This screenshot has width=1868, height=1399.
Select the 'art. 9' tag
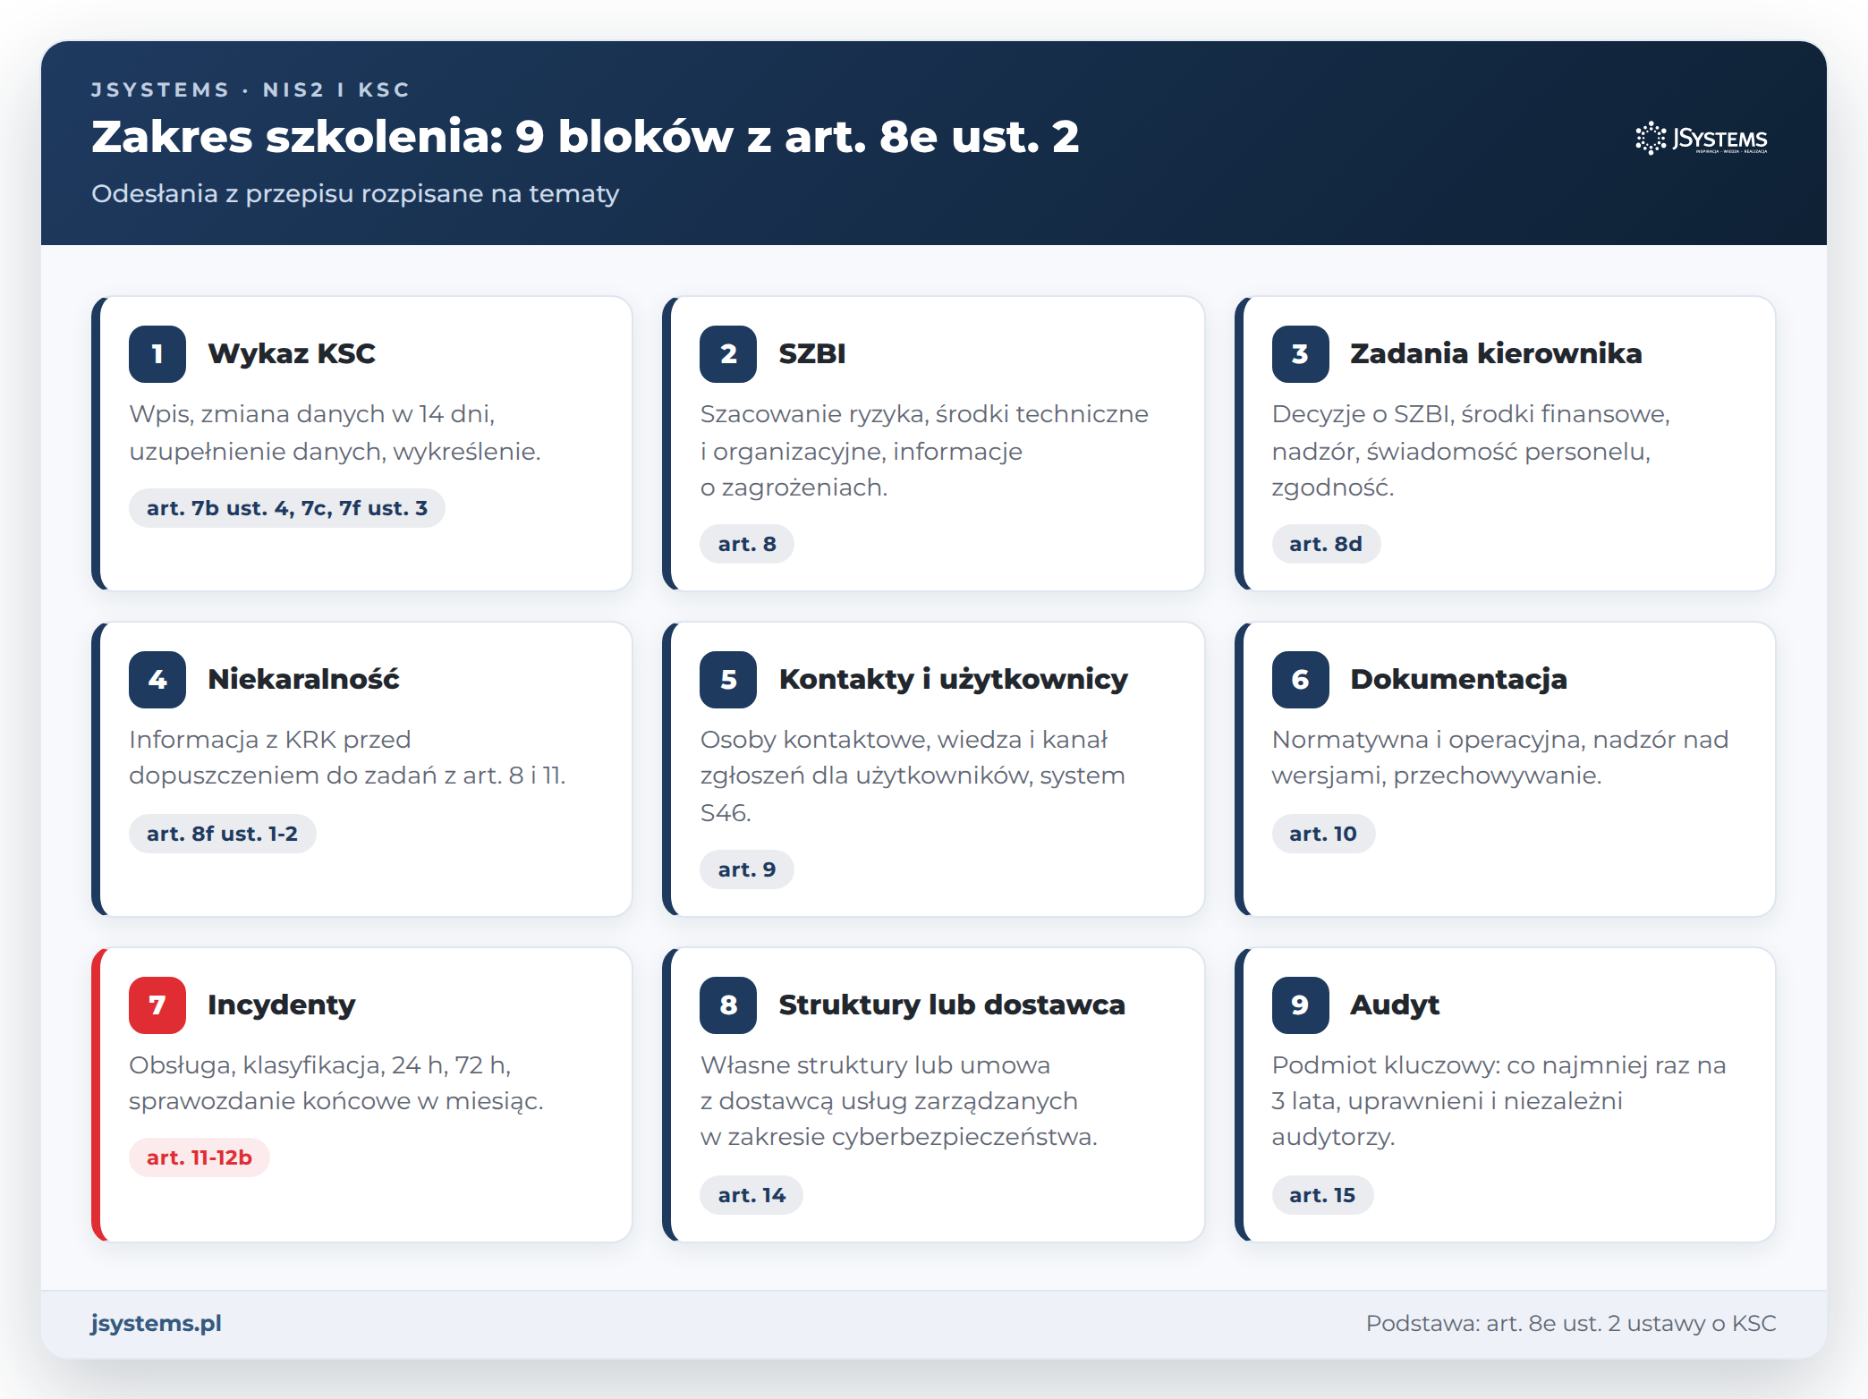[747, 869]
